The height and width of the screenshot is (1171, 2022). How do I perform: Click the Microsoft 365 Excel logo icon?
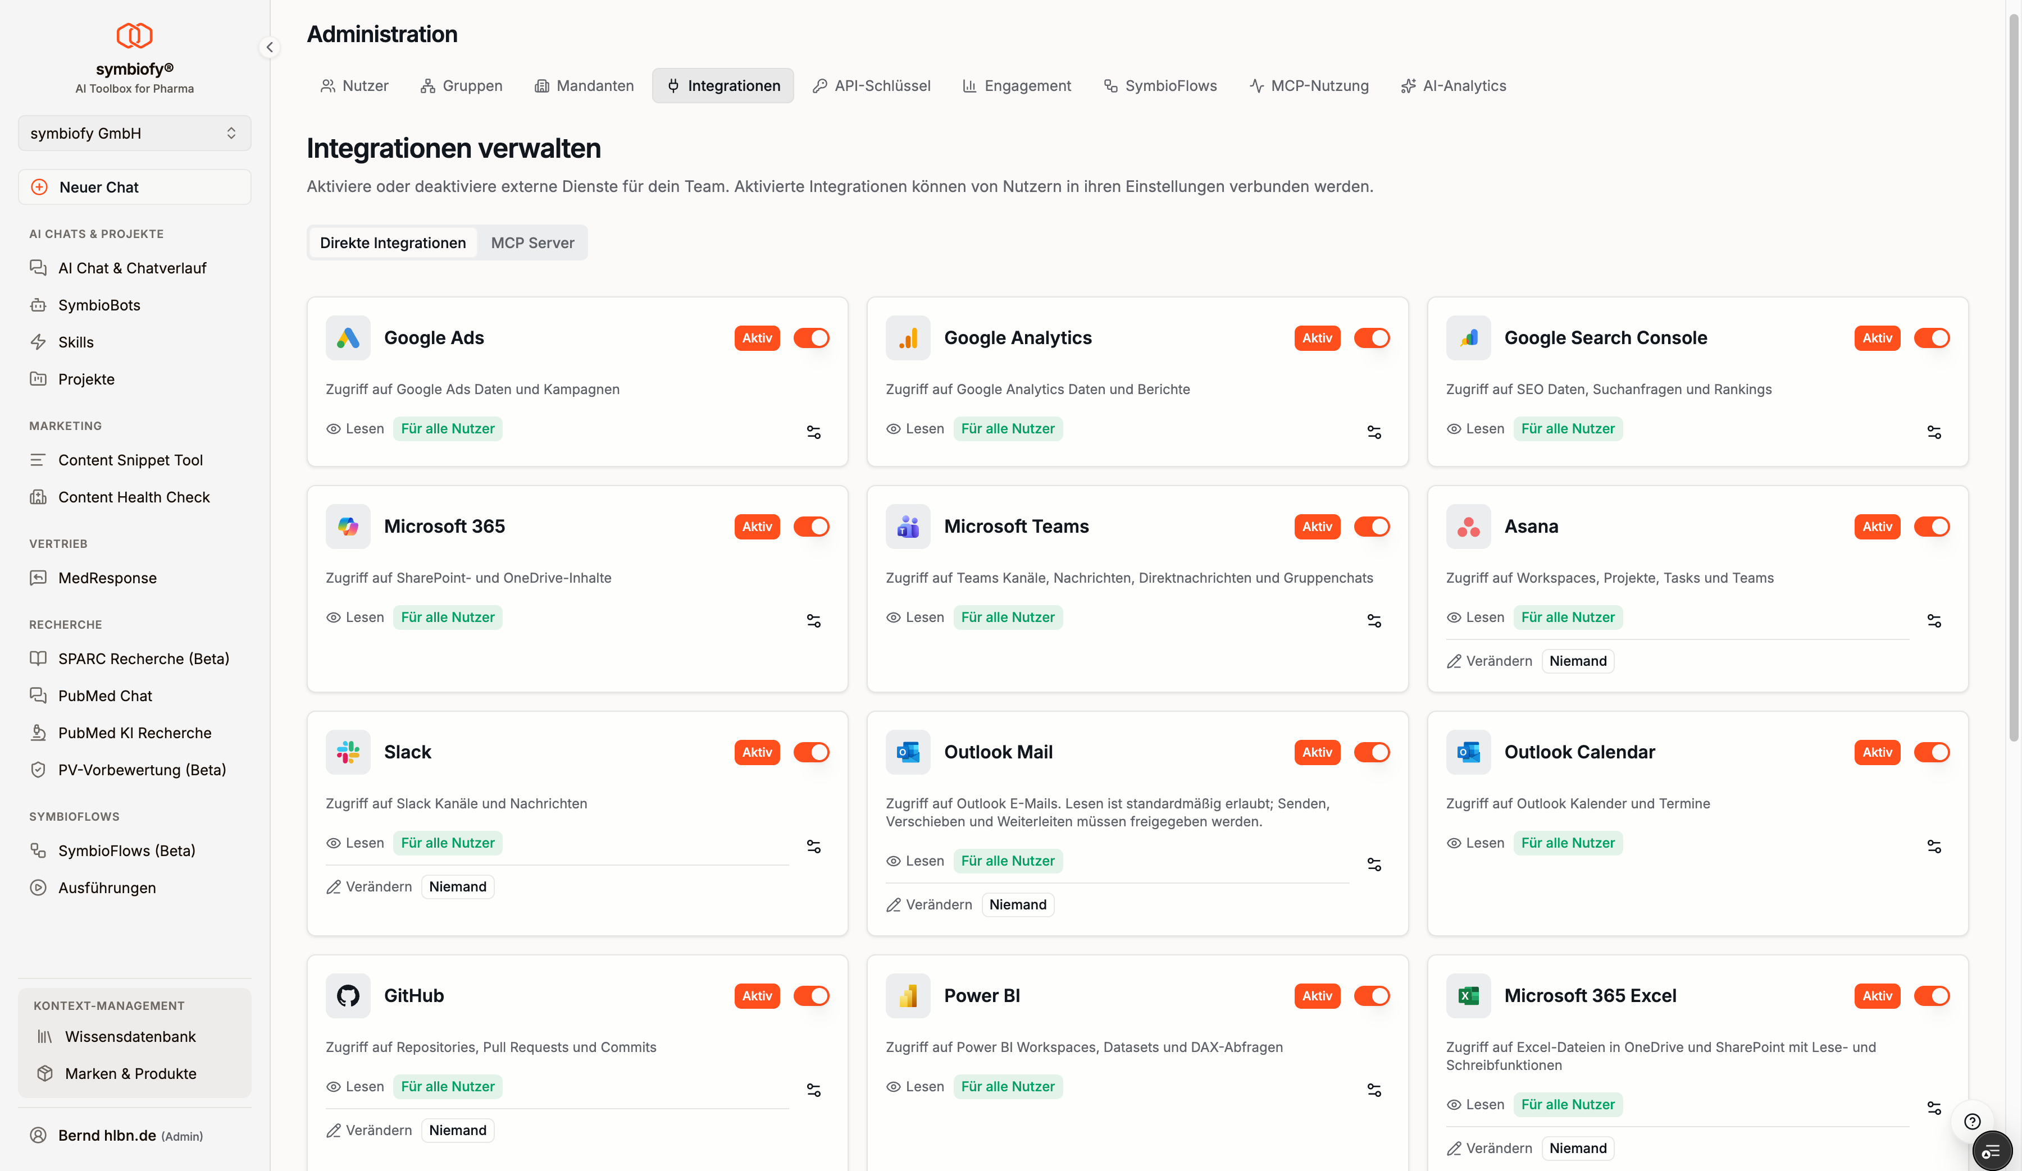1468,995
